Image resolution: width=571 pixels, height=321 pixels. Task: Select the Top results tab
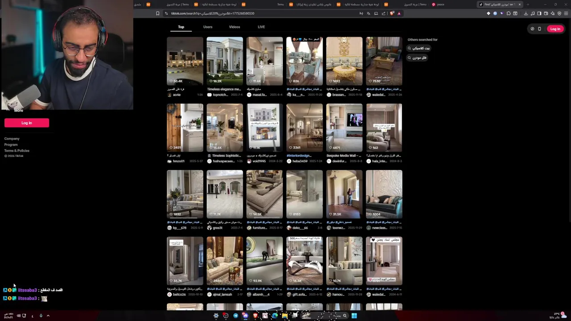[x=181, y=27]
